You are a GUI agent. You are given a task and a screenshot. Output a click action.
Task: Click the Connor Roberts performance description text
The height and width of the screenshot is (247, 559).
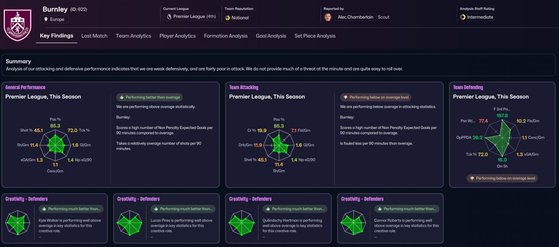click(x=406, y=226)
